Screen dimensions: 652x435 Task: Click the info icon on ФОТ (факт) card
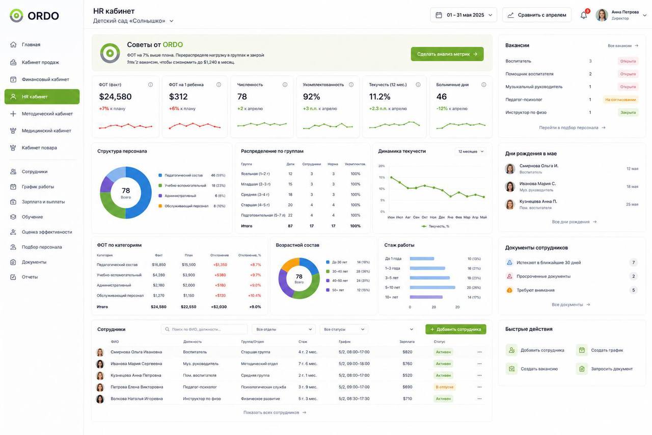[150, 85]
